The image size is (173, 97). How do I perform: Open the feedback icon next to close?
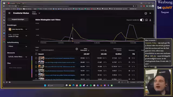pos(146,13)
